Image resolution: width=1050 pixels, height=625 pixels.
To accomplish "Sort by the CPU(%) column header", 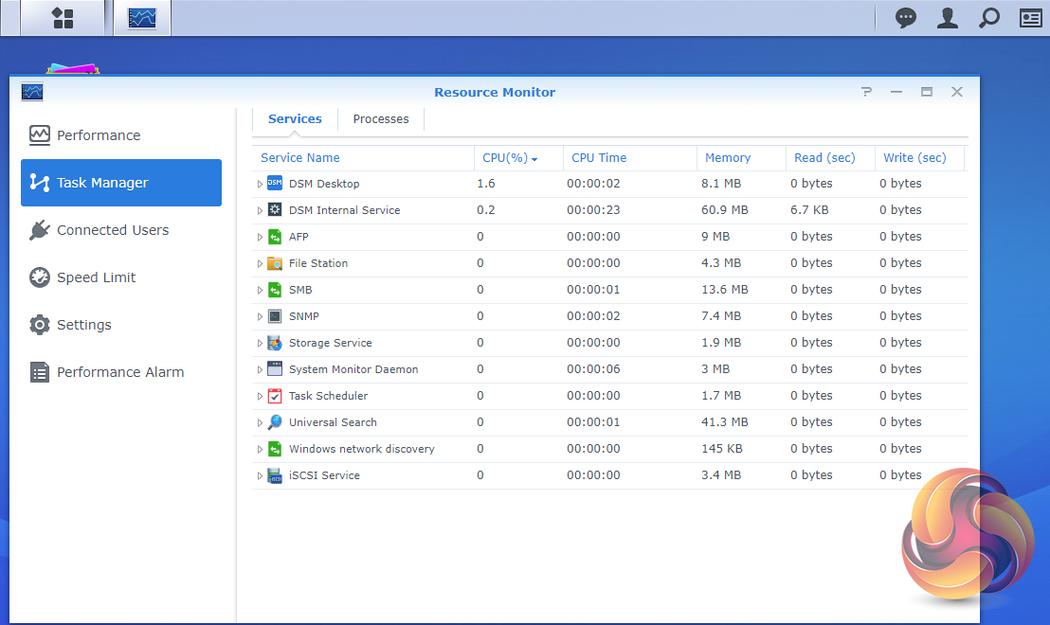I will pos(505,158).
